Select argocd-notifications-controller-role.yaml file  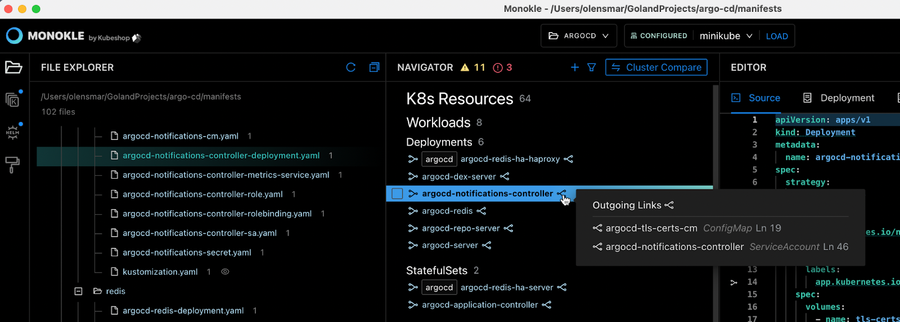[202, 194]
